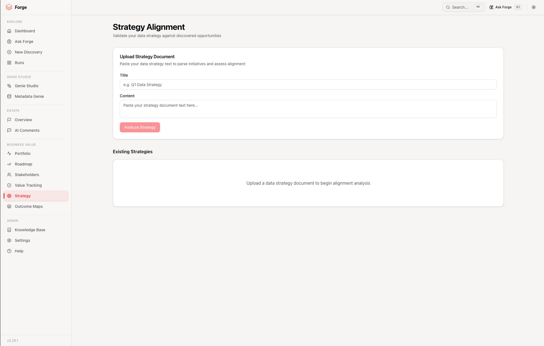This screenshot has height=346, width=544.
Task: Click the Upload Strategy Document heading
Action: tap(147, 57)
